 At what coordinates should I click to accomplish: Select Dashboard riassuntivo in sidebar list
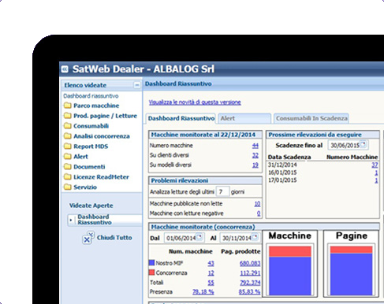point(91,96)
